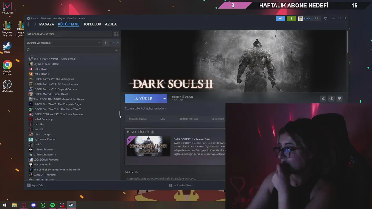Open the green notifications bell
This screenshot has width=372, height=209.
[x=291, y=19]
